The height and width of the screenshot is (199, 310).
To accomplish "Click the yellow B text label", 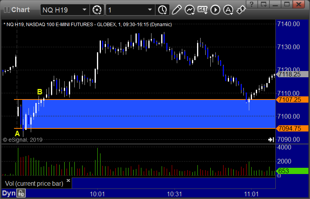I will 40,92.
